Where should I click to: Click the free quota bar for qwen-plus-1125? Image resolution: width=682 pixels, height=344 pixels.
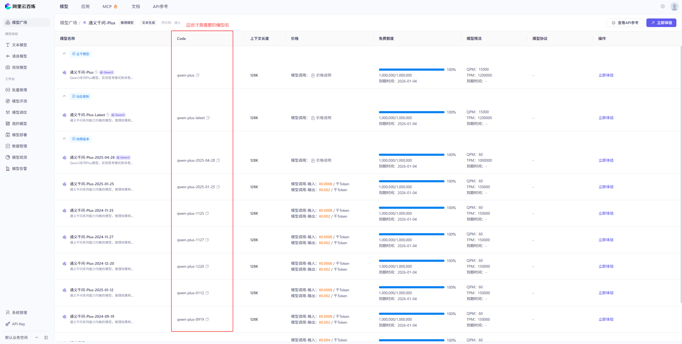[412, 208]
